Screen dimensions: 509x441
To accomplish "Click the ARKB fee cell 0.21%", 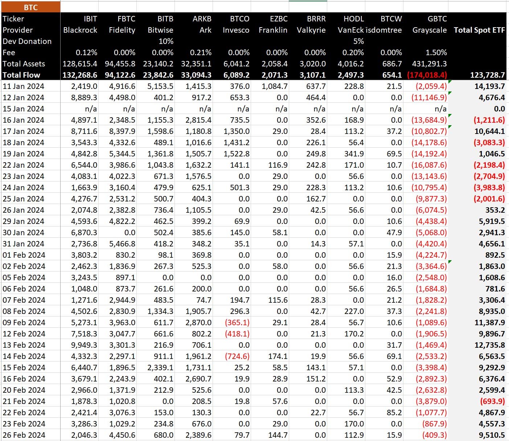I will pyautogui.click(x=201, y=53).
